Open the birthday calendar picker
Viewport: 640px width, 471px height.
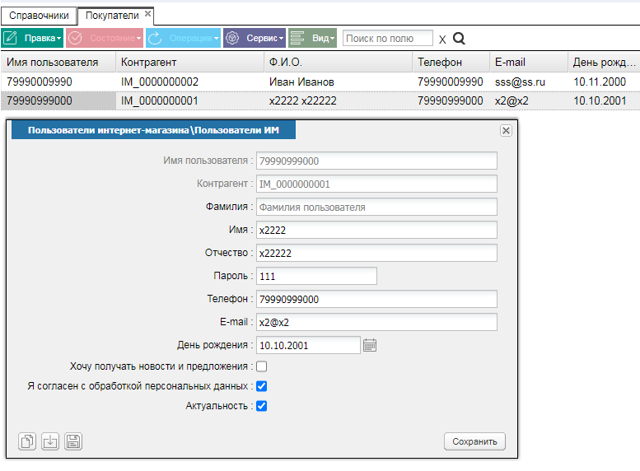click(370, 345)
